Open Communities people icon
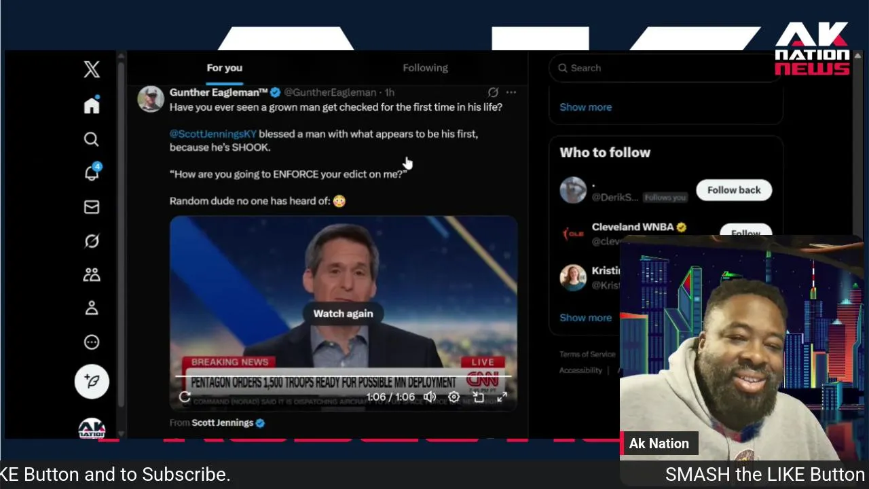The height and width of the screenshot is (489, 869). pos(92,274)
